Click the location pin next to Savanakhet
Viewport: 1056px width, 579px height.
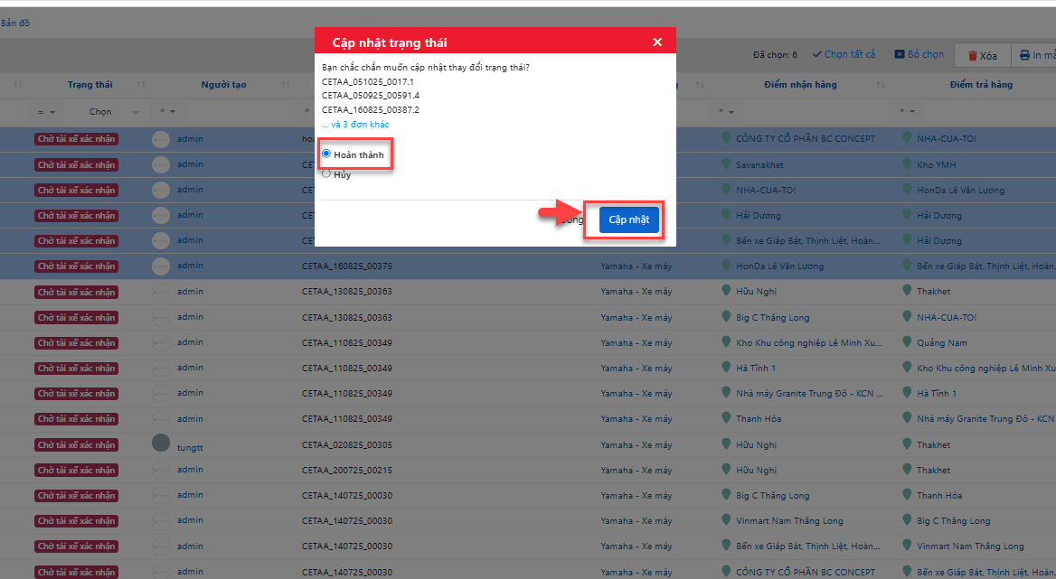coord(725,164)
